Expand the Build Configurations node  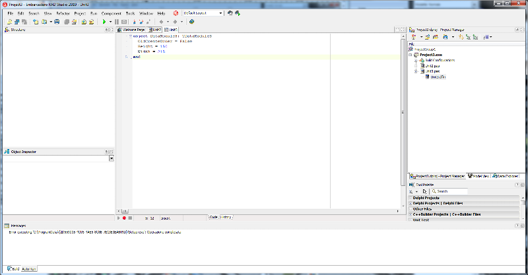coord(416,60)
